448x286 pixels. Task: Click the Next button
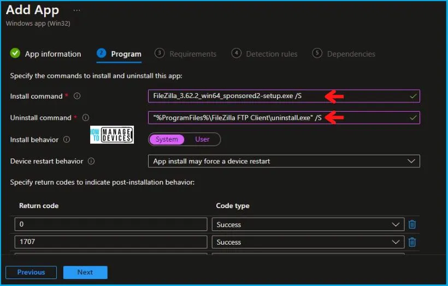85,272
